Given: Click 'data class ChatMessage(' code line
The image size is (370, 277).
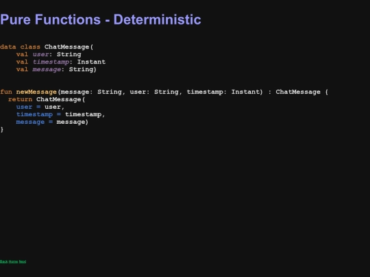Looking at the screenshot, I should [47, 47].
